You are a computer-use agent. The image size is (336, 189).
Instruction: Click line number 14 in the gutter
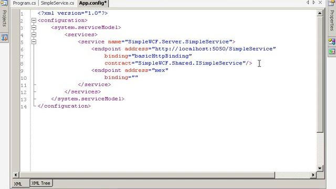tap(24, 107)
